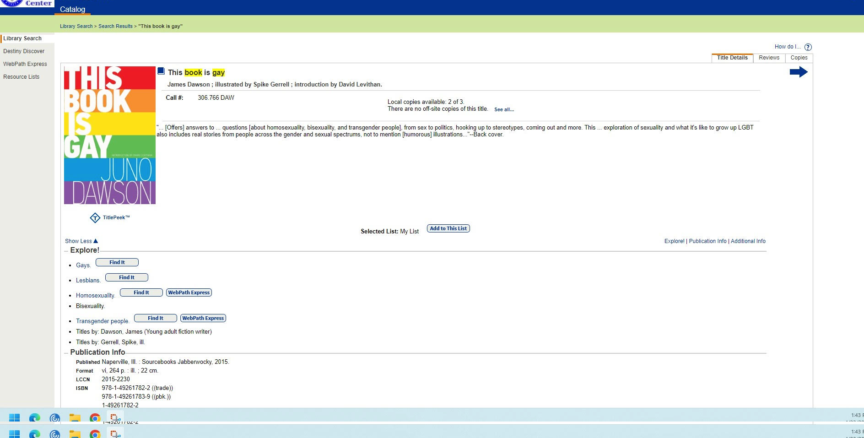Click 'Titles by: Gerrell, Spike, ill.' entry
Screen dimensions: 864x438
110,342
